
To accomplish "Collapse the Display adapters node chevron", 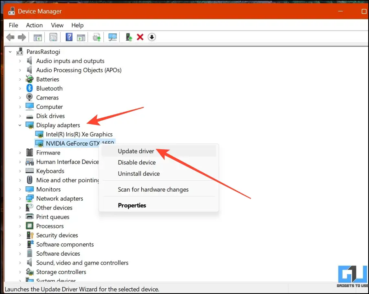I will click(x=20, y=125).
